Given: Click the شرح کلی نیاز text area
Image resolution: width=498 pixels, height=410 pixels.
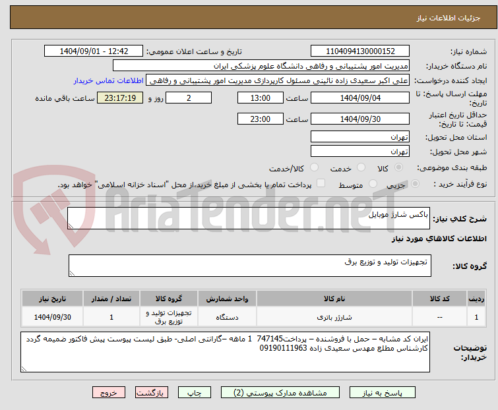Looking at the screenshot, I should (x=249, y=218).
